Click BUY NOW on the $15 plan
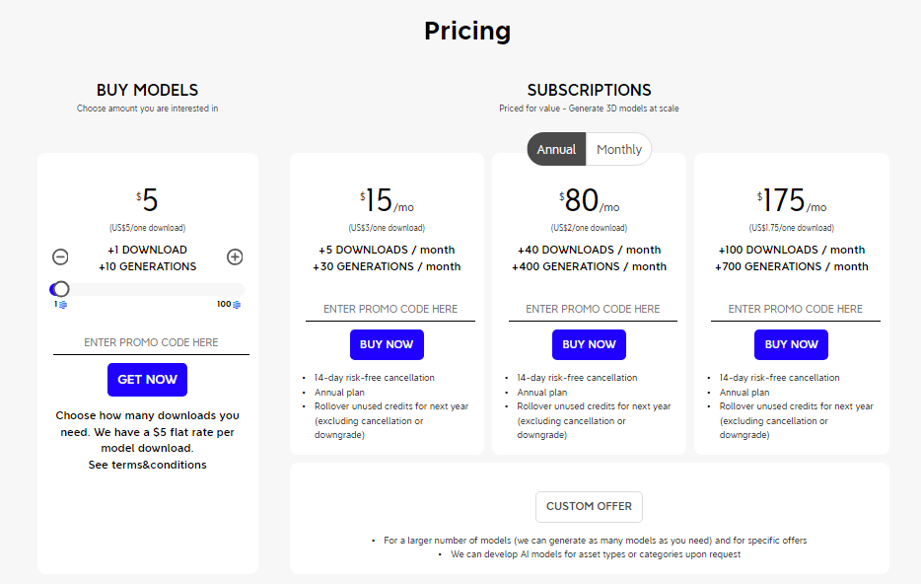 click(x=387, y=344)
